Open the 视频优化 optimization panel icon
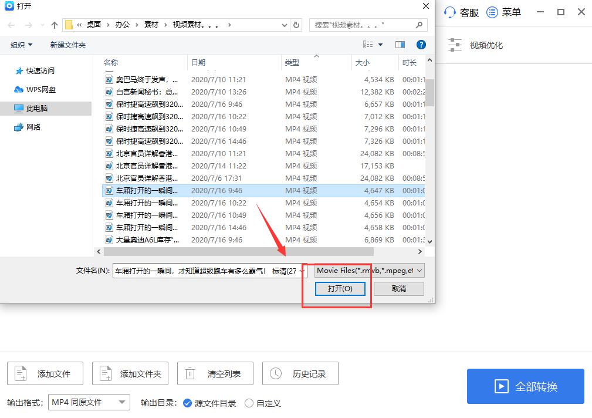592x418 pixels. (x=456, y=45)
